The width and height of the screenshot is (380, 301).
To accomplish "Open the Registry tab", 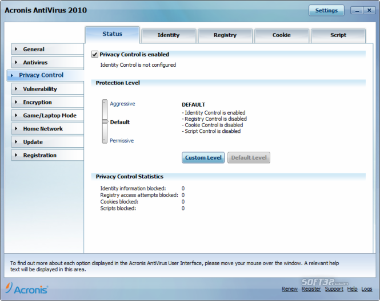I will point(225,35).
